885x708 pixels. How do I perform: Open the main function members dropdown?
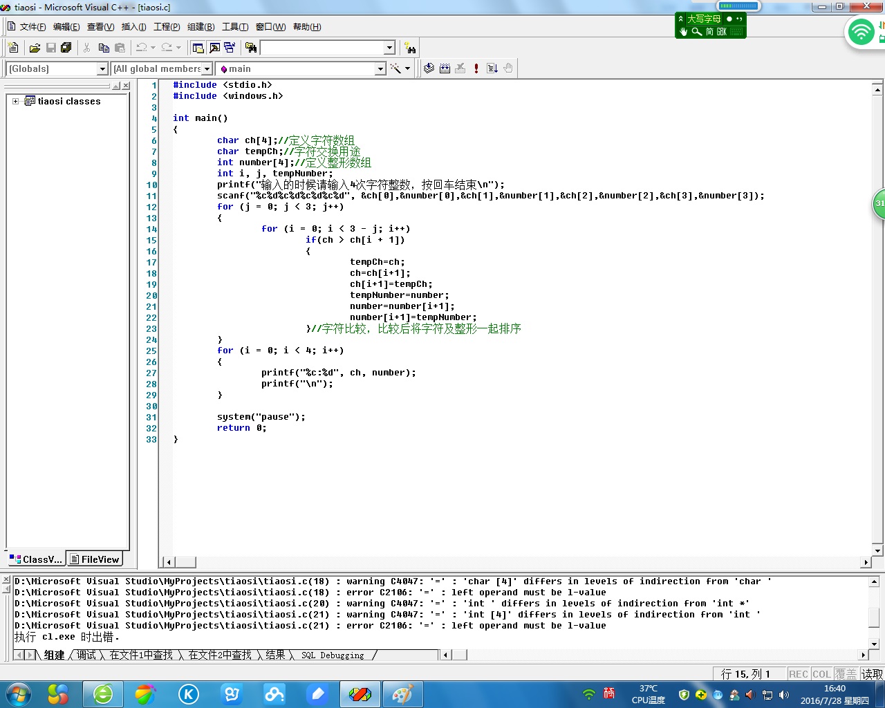[380, 68]
